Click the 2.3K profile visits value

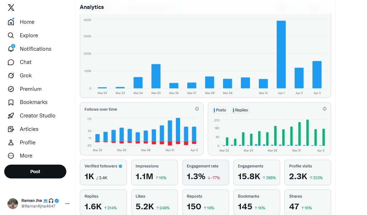pos(298,177)
